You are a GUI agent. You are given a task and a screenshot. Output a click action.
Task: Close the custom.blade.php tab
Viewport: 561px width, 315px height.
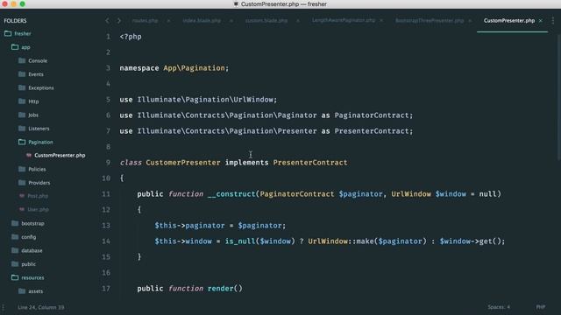(298, 21)
